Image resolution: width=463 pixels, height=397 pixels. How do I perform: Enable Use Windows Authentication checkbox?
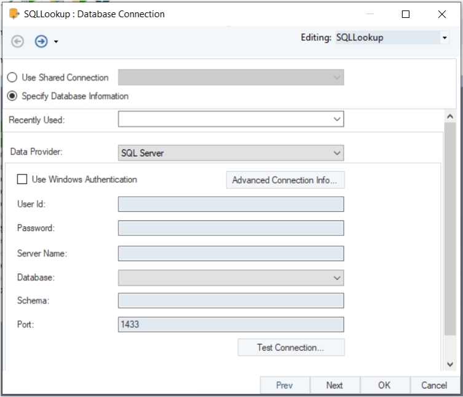[x=23, y=180]
